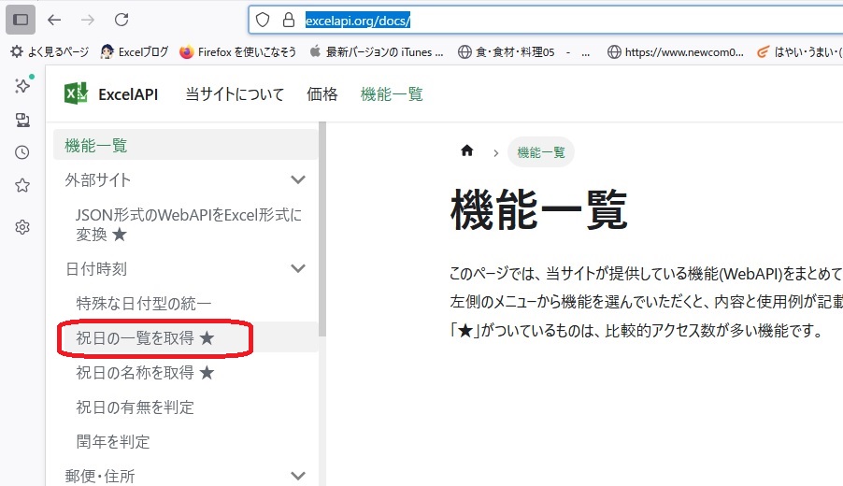Image resolution: width=843 pixels, height=486 pixels.
Task: Open the AI chatbot sparkle sidebar icon
Action: (22, 85)
